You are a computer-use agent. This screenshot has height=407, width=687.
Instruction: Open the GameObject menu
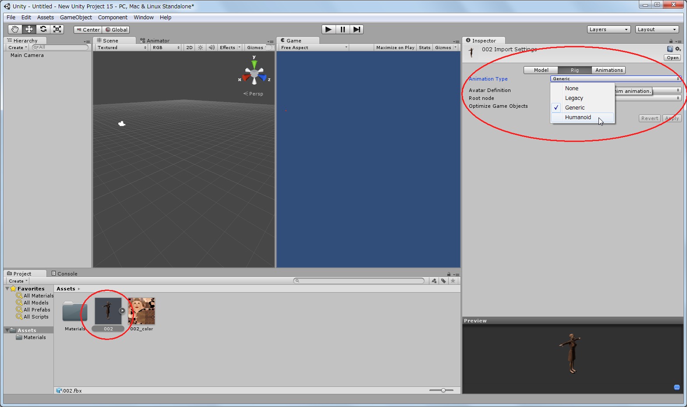click(76, 18)
